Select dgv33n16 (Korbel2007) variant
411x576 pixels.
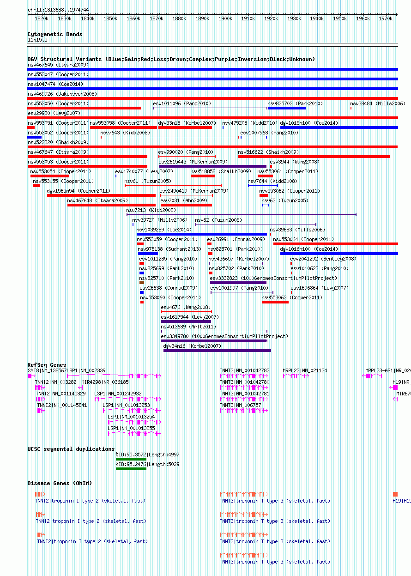tap(187, 123)
